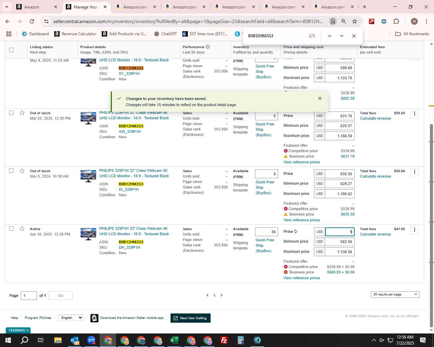Click the Help footer link
The width and height of the screenshot is (434, 347).
pyautogui.click(x=14, y=318)
